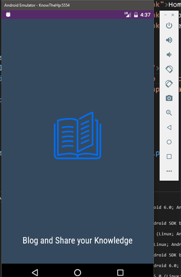181x277 pixels.
Task: Tap the Android debug notification icon
Action: (8, 14)
